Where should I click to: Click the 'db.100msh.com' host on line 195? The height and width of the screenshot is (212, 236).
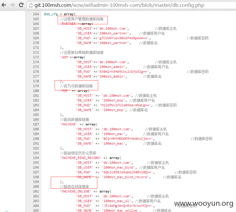[116, 163]
